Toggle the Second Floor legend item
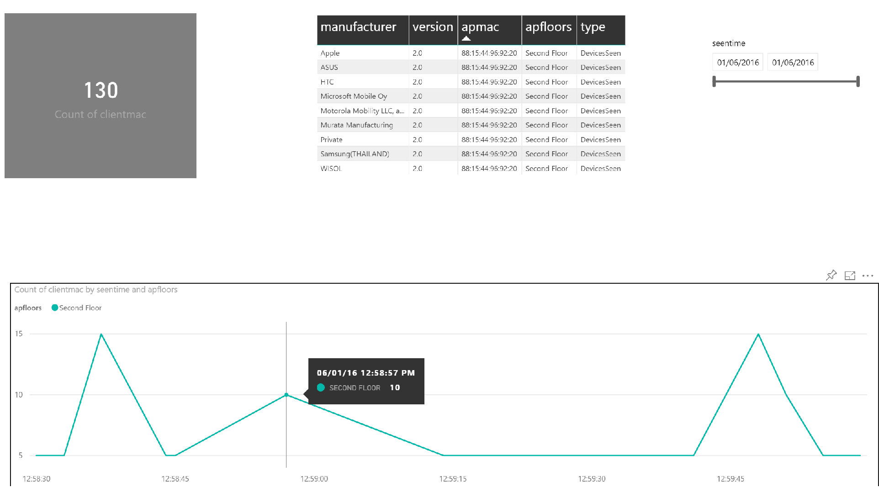 77,307
